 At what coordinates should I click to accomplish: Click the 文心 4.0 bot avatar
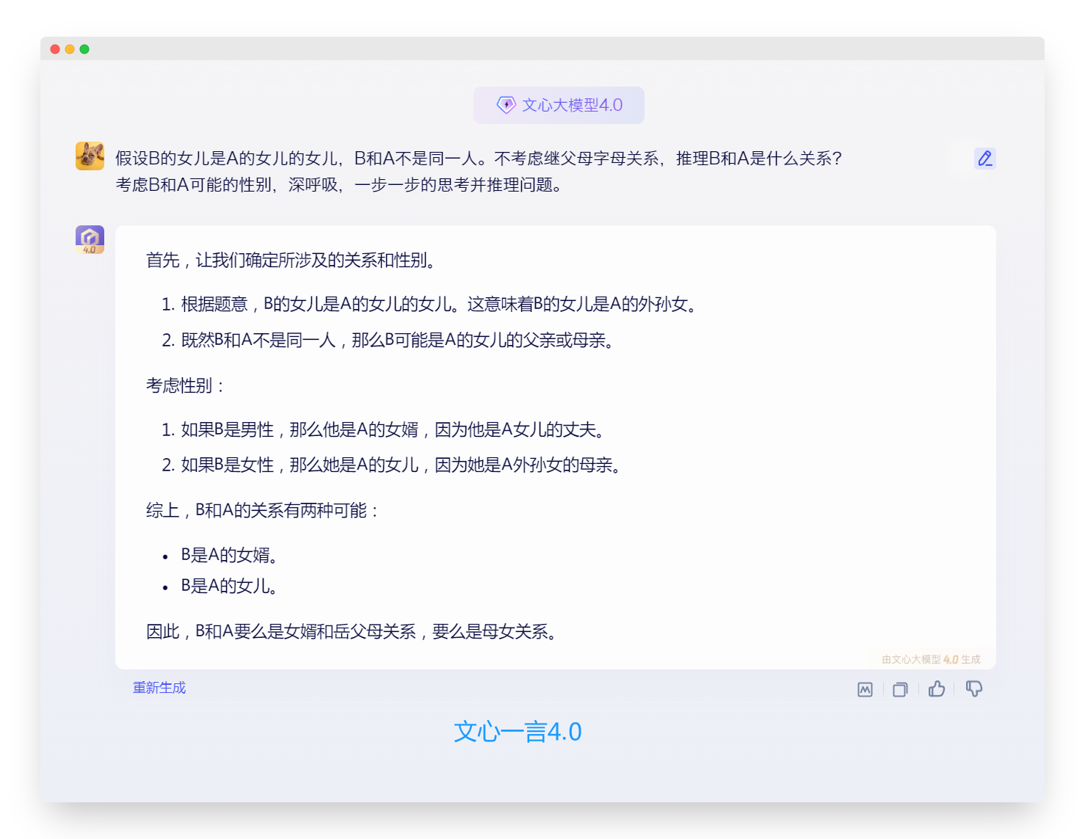coord(90,239)
